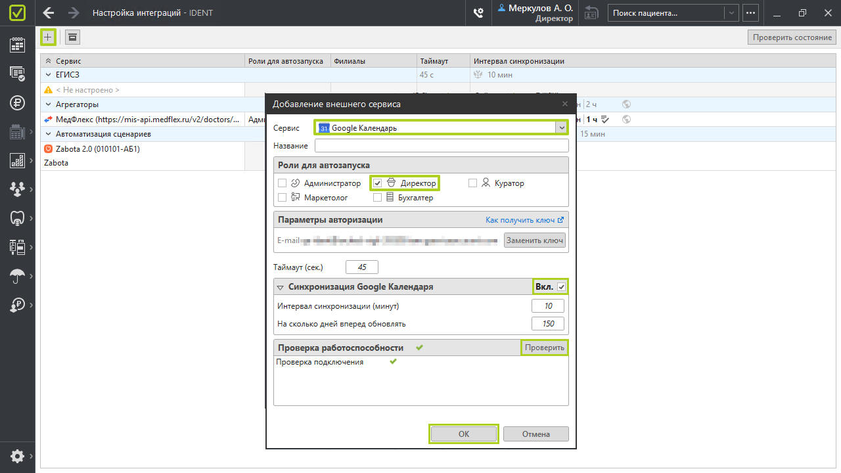Image resolution: width=841 pixels, height=473 pixels.
Task: Click the Интервал синхронизации (минут) field
Action: click(x=548, y=306)
